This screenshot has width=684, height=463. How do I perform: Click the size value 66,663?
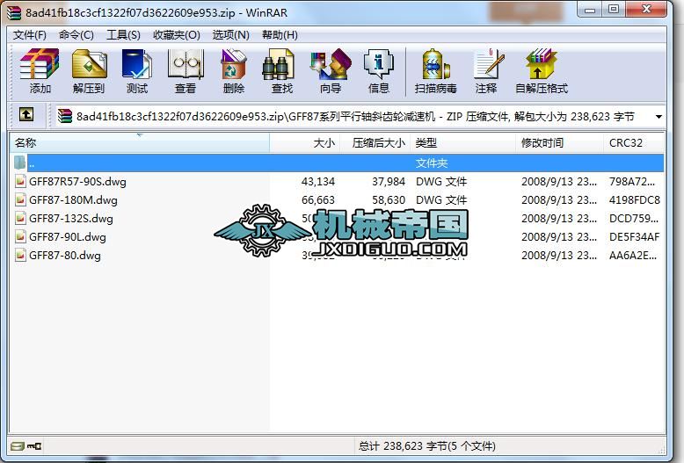tap(318, 200)
